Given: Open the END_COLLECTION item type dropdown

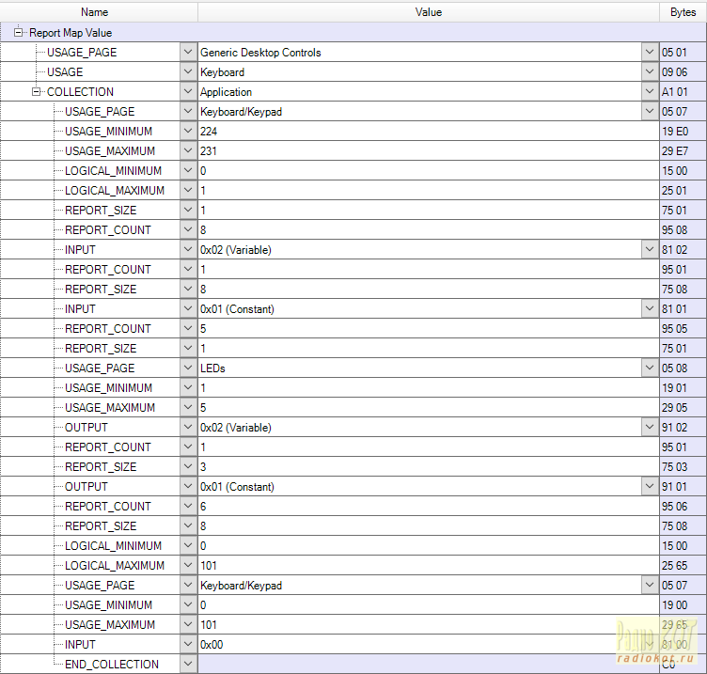Looking at the screenshot, I should click(188, 665).
